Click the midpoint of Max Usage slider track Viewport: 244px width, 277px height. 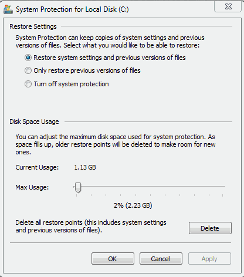(150, 187)
